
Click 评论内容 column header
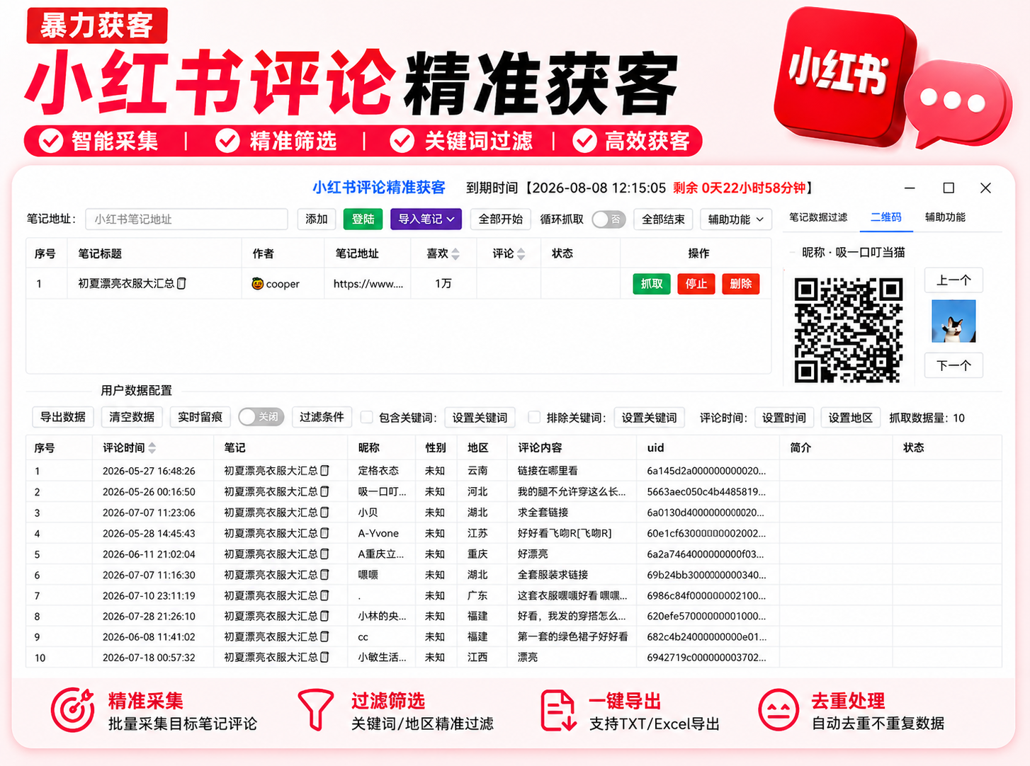pos(540,447)
